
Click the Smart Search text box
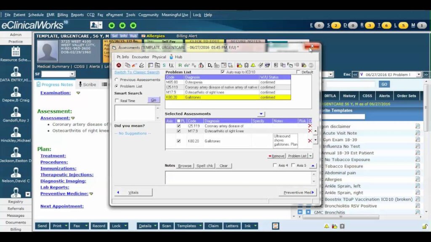[x=135, y=113]
